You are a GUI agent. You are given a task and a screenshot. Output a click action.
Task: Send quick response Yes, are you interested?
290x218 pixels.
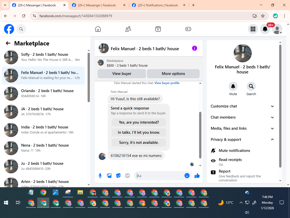pyautogui.click(x=139, y=122)
